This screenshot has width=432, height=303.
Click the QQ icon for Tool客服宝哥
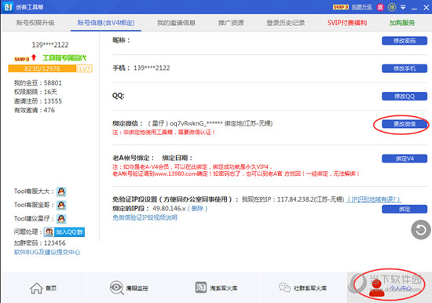pos(61,205)
